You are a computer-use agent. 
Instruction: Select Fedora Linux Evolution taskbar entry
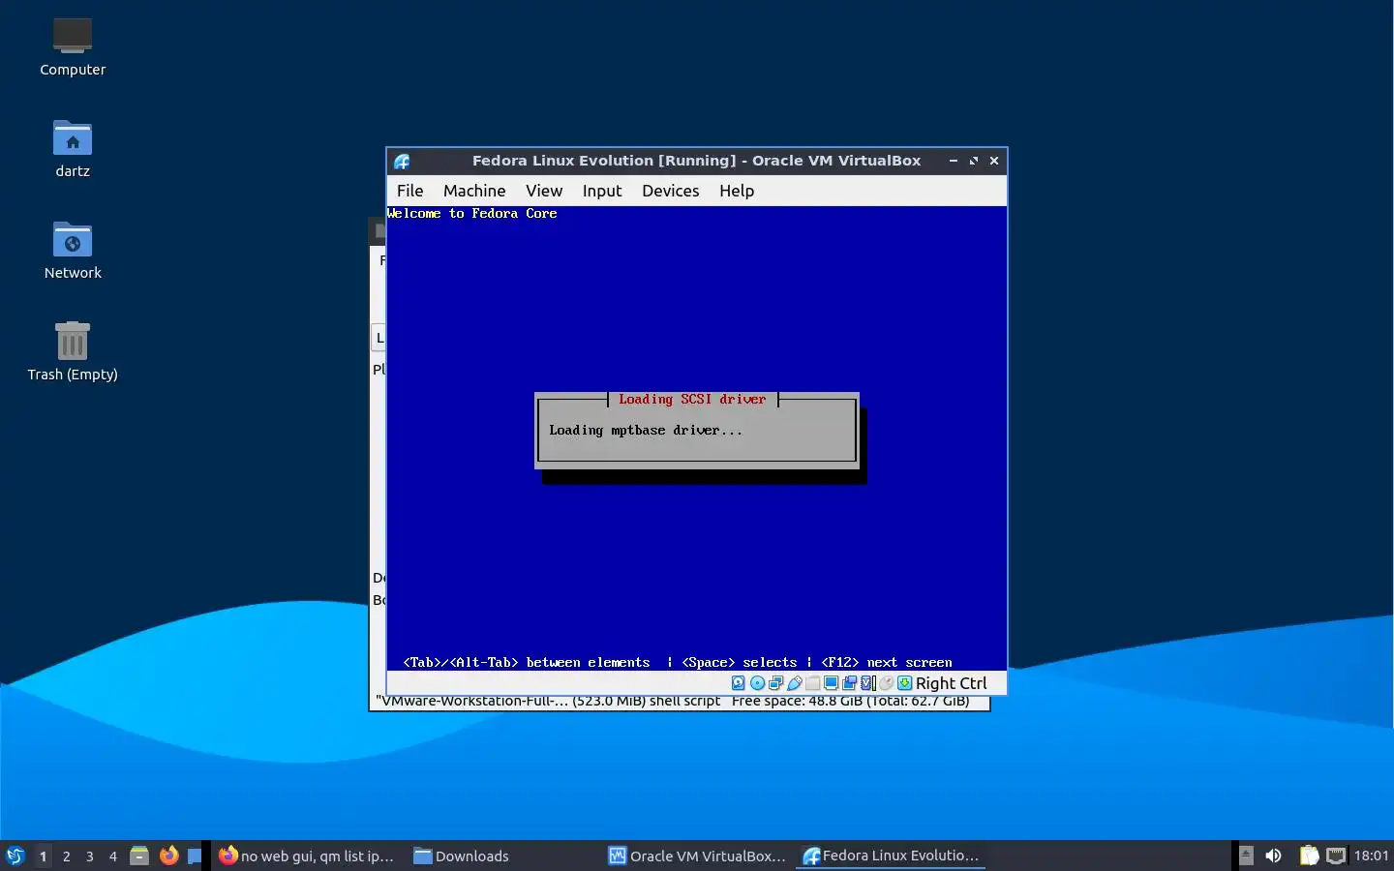(x=891, y=856)
